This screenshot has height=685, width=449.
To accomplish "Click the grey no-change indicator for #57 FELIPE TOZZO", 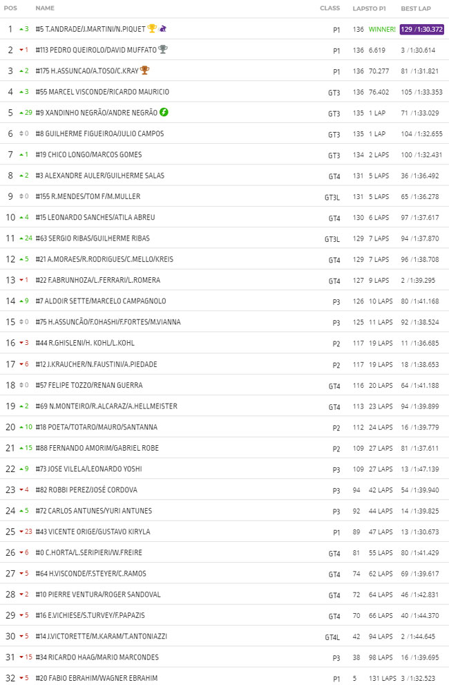I will click(24, 385).
